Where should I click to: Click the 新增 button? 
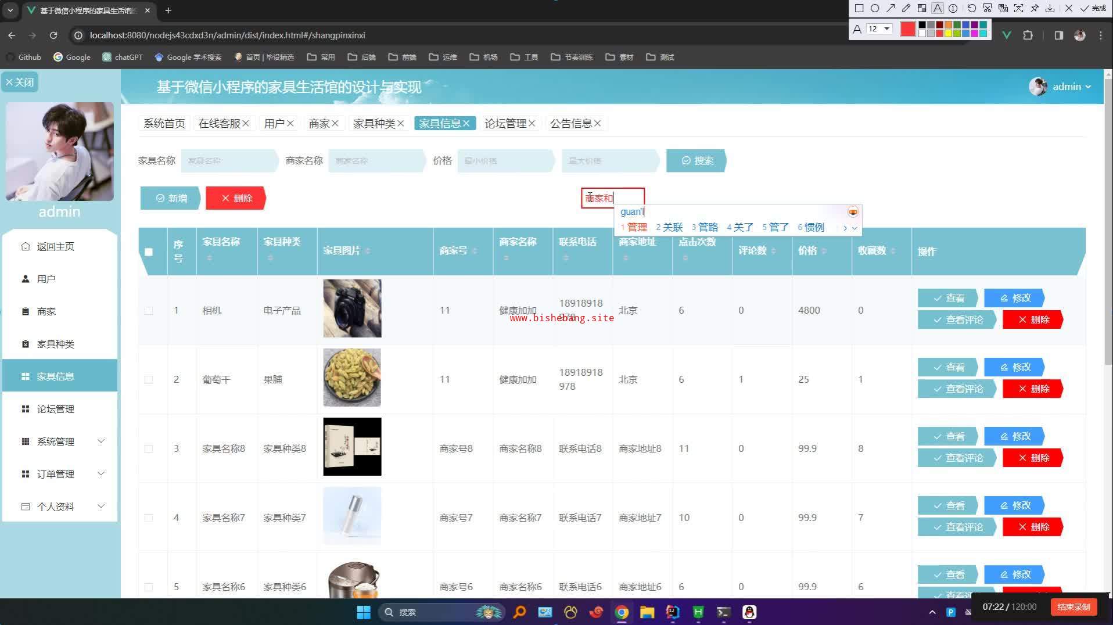171,199
